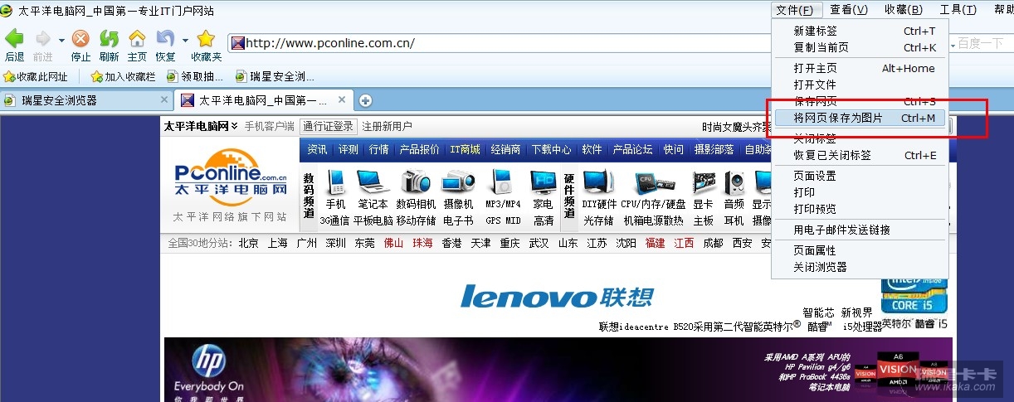Click 加入收藏栏 add to favorites bar
1014x402 pixels.
[x=123, y=77]
